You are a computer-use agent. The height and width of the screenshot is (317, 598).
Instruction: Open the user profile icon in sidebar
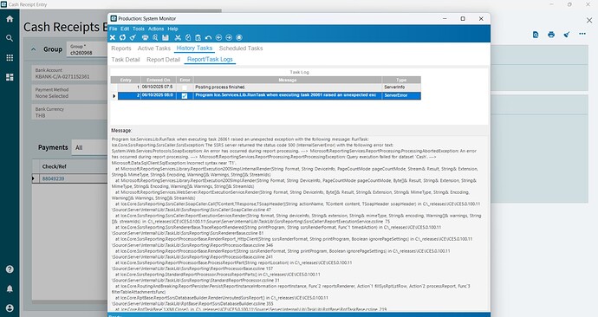click(10, 307)
